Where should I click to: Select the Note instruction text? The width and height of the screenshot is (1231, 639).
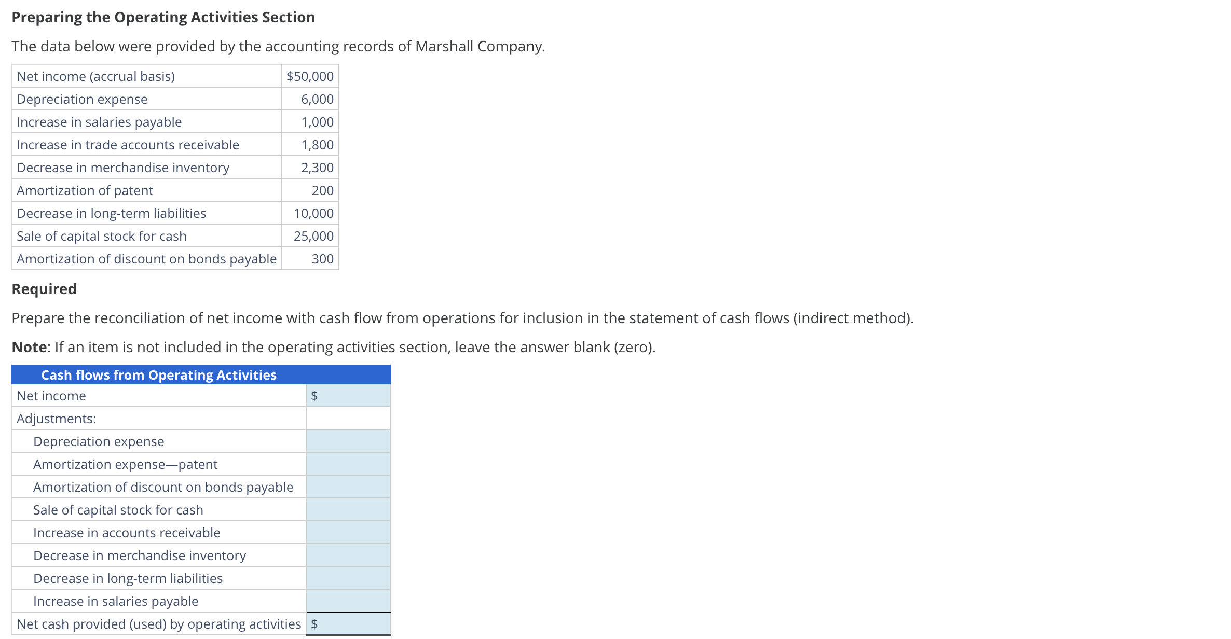tap(332, 346)
